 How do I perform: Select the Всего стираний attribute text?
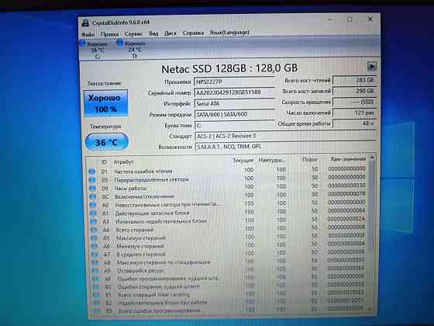(135, 230)
